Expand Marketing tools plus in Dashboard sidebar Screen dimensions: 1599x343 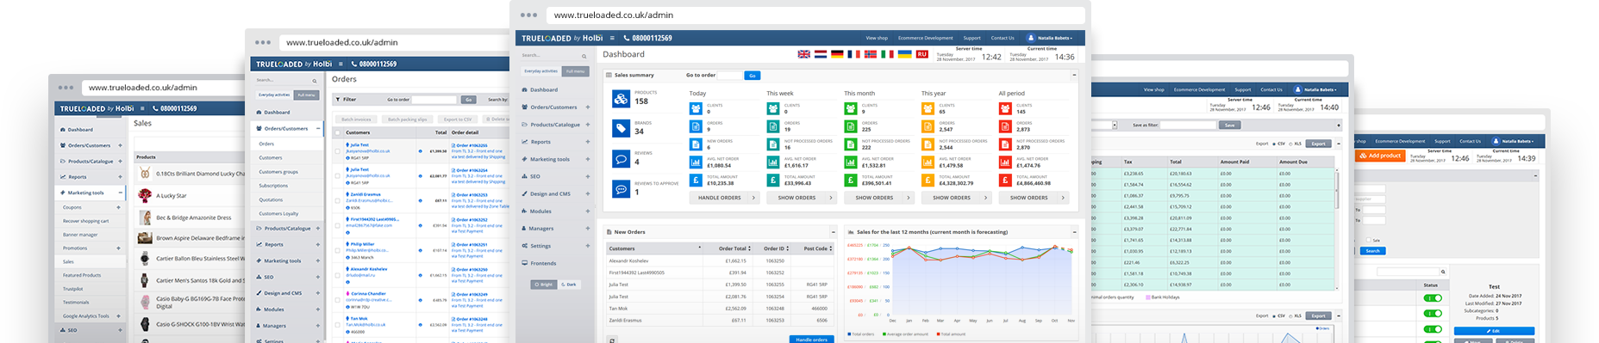click(x=588, y=159)
